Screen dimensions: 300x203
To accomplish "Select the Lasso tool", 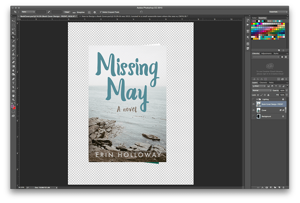I will tap(13, 29).
